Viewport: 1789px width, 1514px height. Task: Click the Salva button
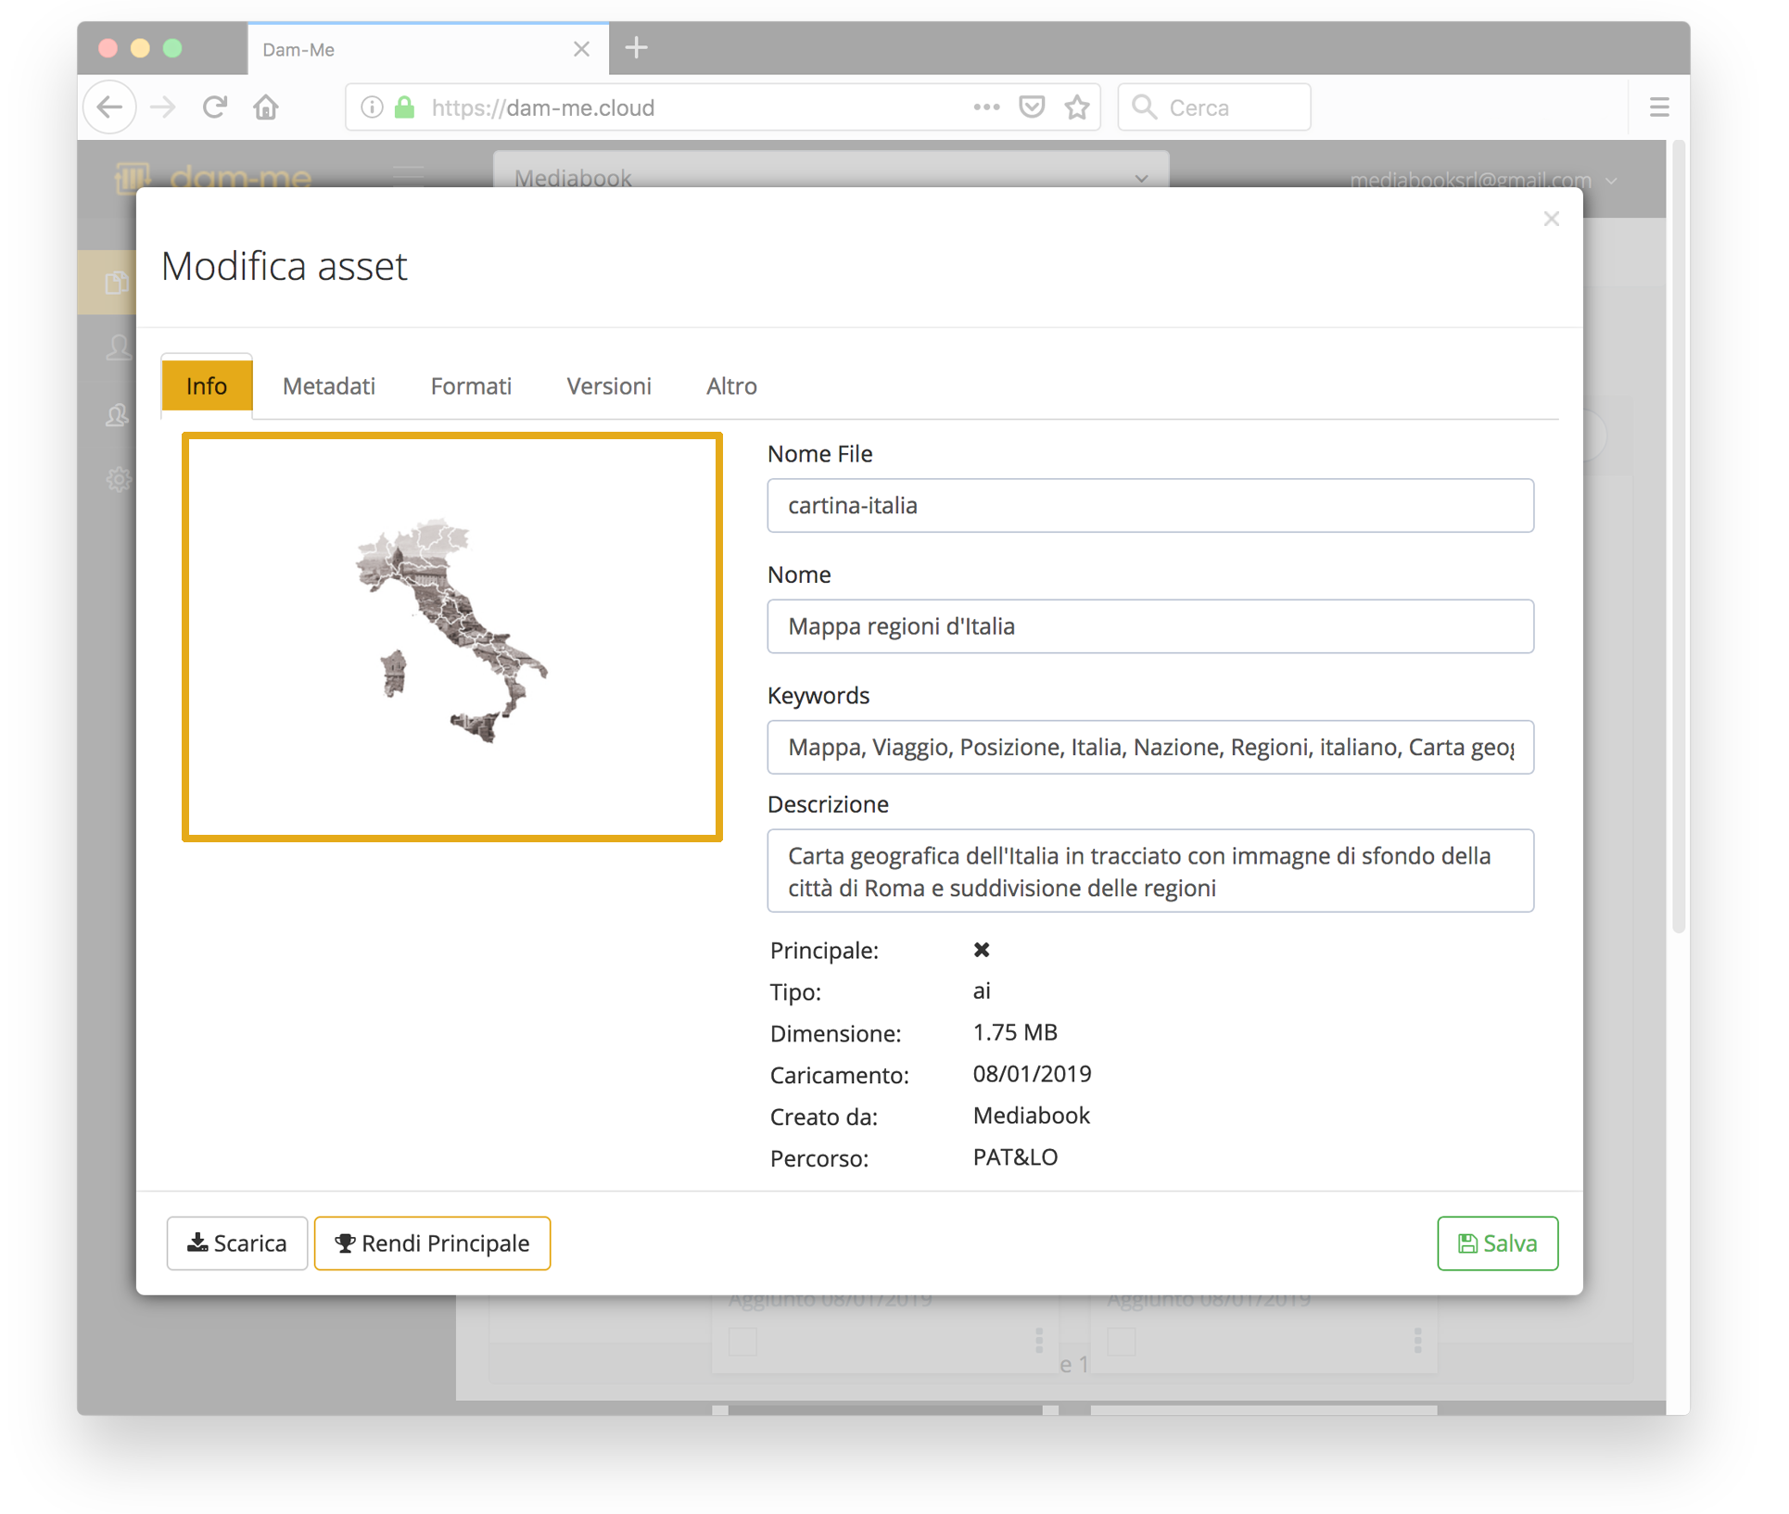click(x=1496, y=1243)
